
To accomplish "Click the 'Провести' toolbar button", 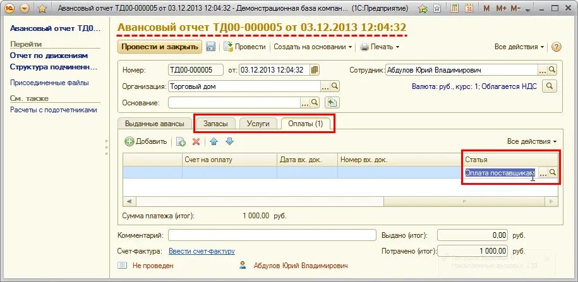I will point(244,47).
